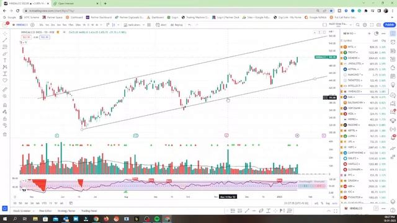
Task: Open the ideas lightbulb panel icon
Action: pyautogui.click(x=393, y=85)
